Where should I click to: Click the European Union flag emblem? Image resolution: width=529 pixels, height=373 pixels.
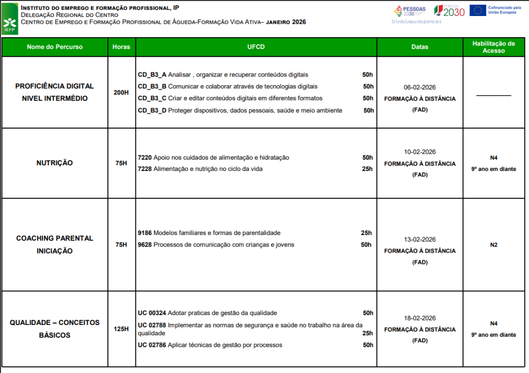(477, 10)
